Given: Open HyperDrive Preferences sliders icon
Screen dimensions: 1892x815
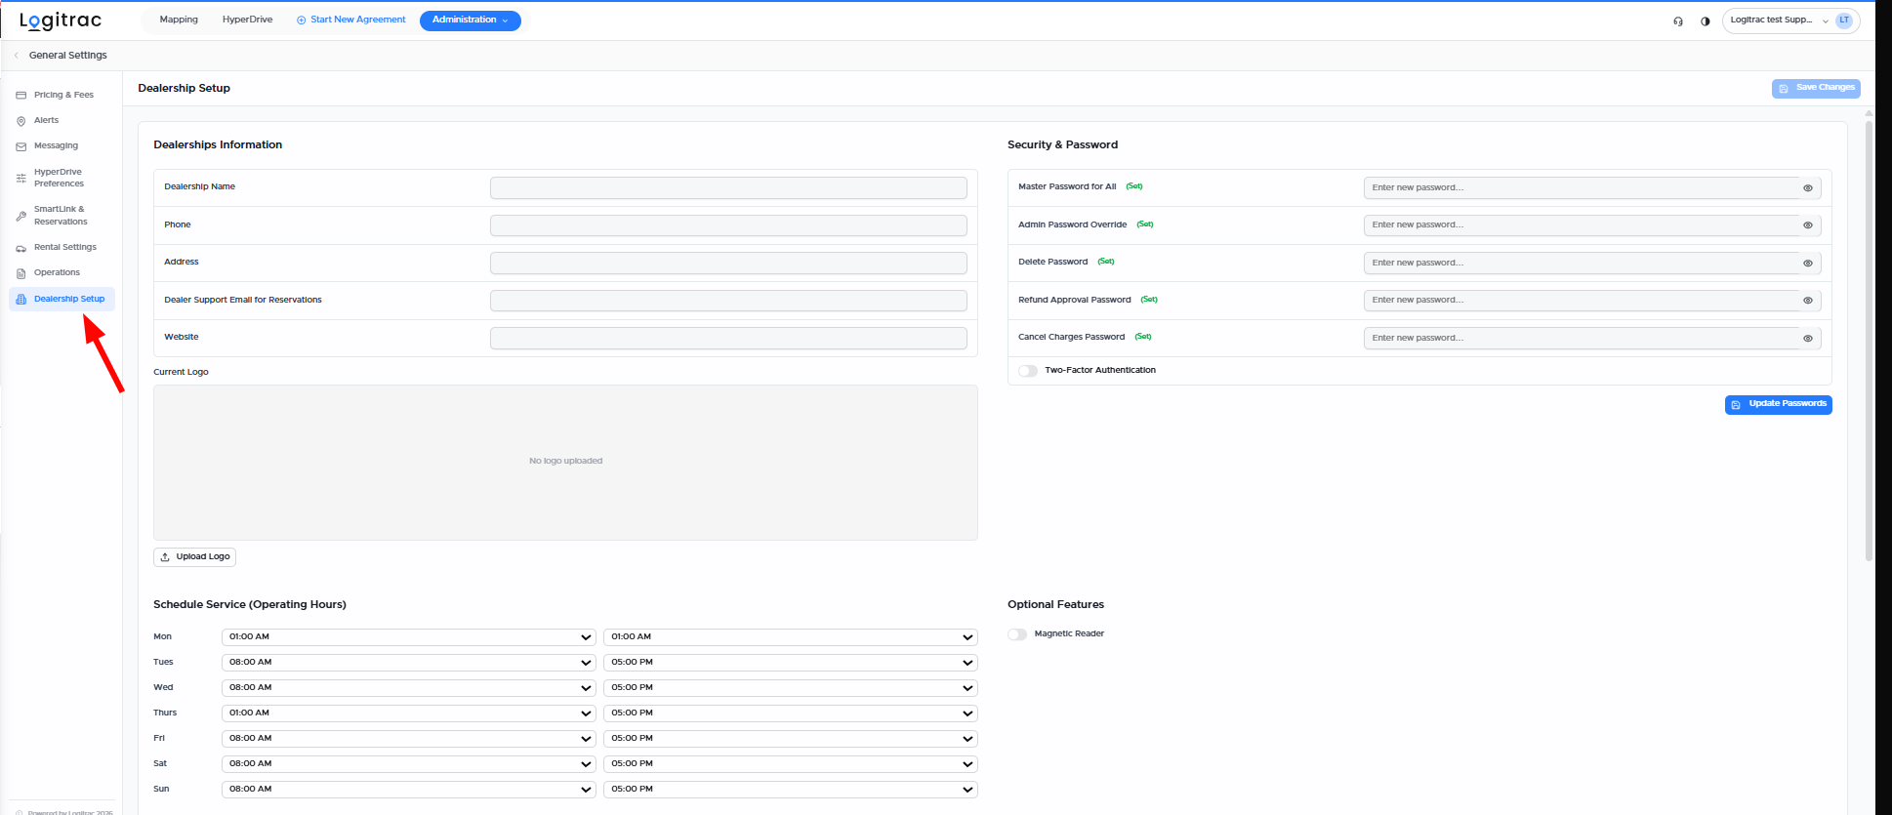Looking at the screenshot, I should tap(21, 179).
